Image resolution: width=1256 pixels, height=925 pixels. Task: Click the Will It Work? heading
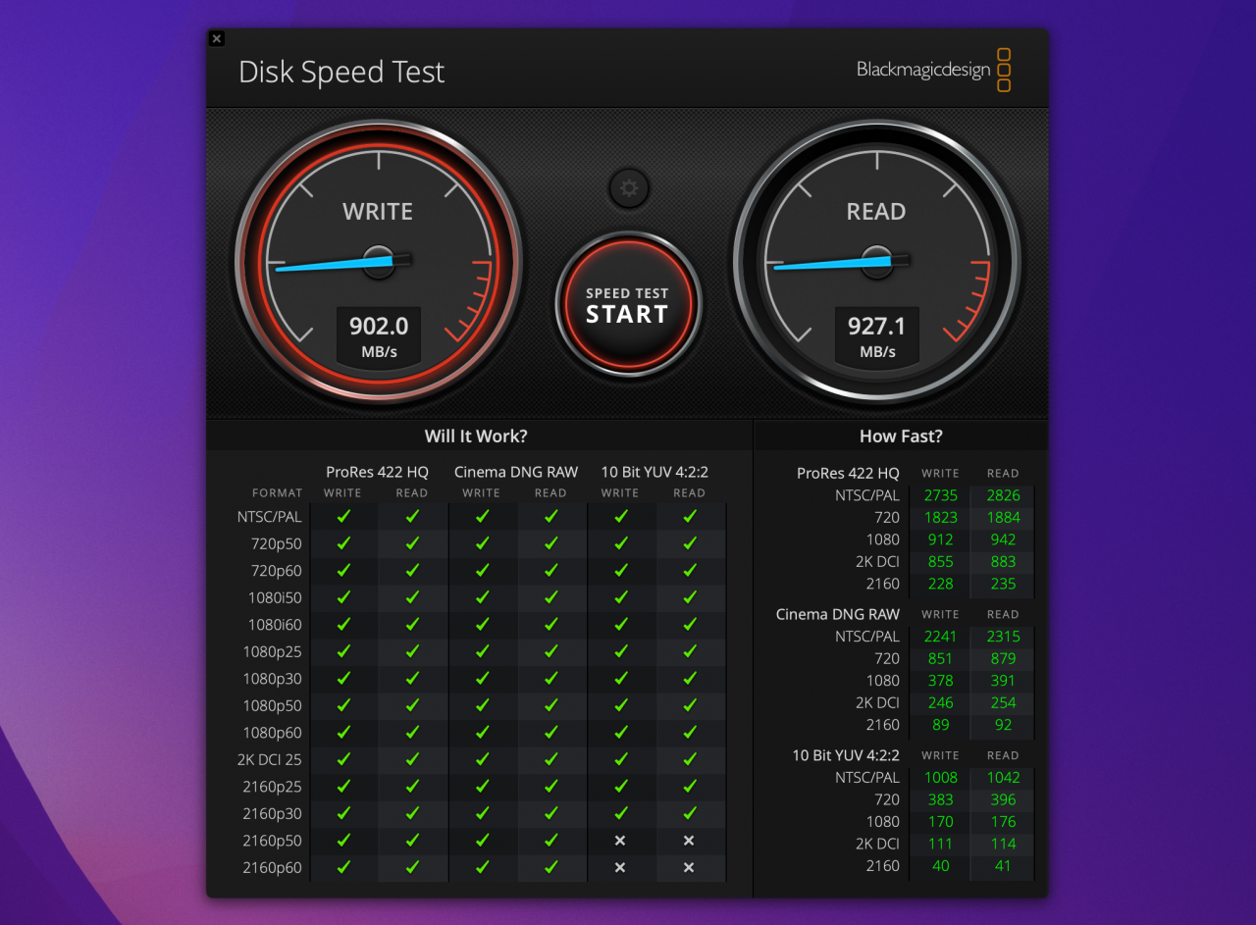(476, 436)
